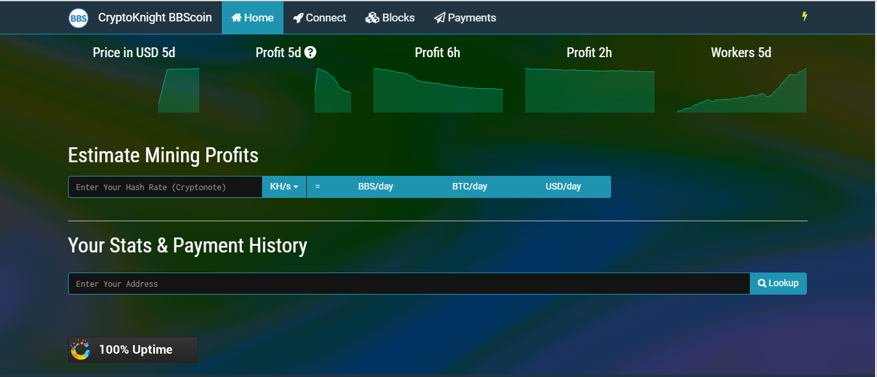
Task: Expand the hash rate unit selector caret
Action: tap(296, 186)
